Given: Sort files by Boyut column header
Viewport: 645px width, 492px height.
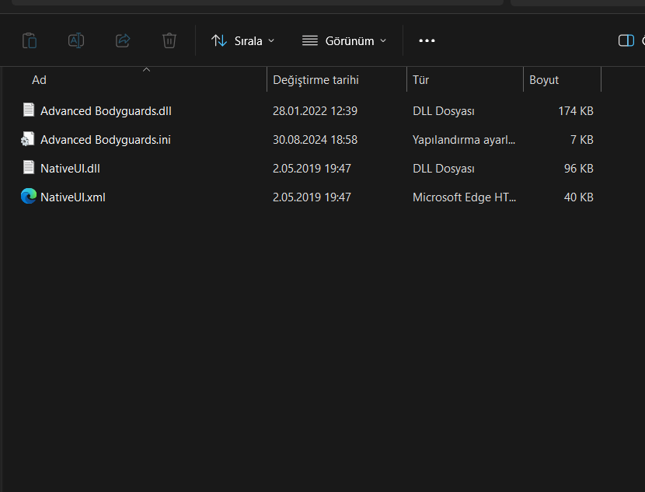Looking at the screenshot, I should click(x=544, y=80).
